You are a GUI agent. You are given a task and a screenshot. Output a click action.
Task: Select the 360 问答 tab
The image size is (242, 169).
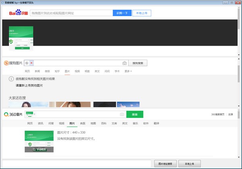coord(51,123)
